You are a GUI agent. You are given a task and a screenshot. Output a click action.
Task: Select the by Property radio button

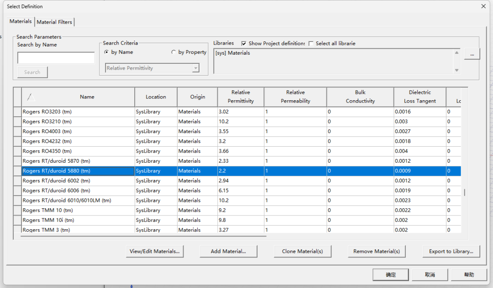[173, 52]
